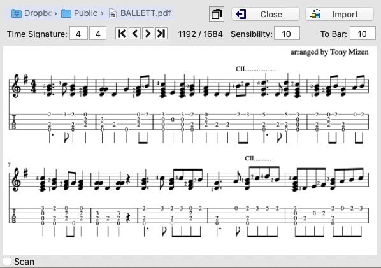Viewport: 381px width, 268px height.
Task: Go to the first page
Action: 121,34
